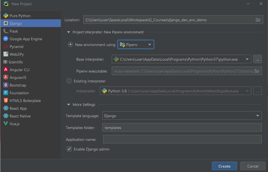Image resolution: width=268 pixels, height=172 pixels.
Task: Open the Pipenv environment type dropdown
Action: pyautogui.click(x=136, y=44)
